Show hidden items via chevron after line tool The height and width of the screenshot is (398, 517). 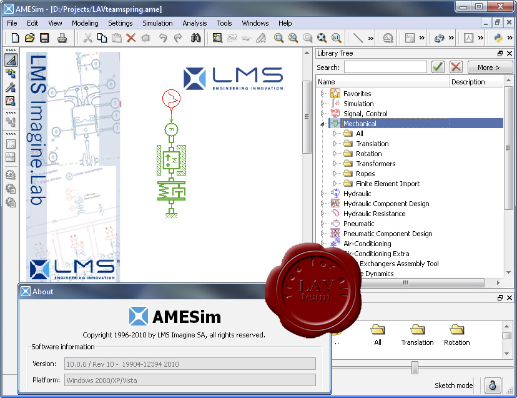click(x=371, y=38)
